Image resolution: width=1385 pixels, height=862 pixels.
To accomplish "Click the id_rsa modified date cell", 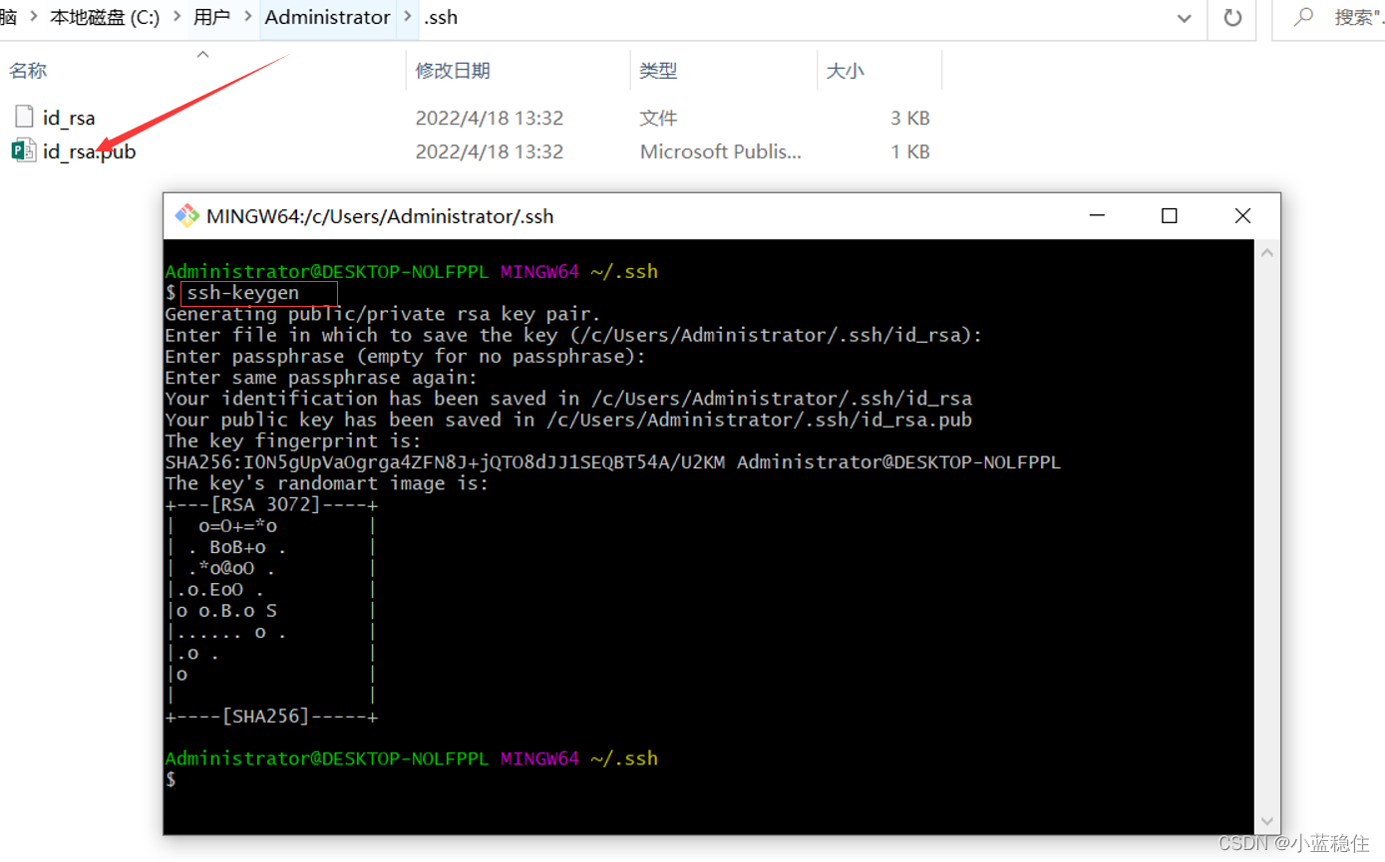I will click(x=490, y=118).
